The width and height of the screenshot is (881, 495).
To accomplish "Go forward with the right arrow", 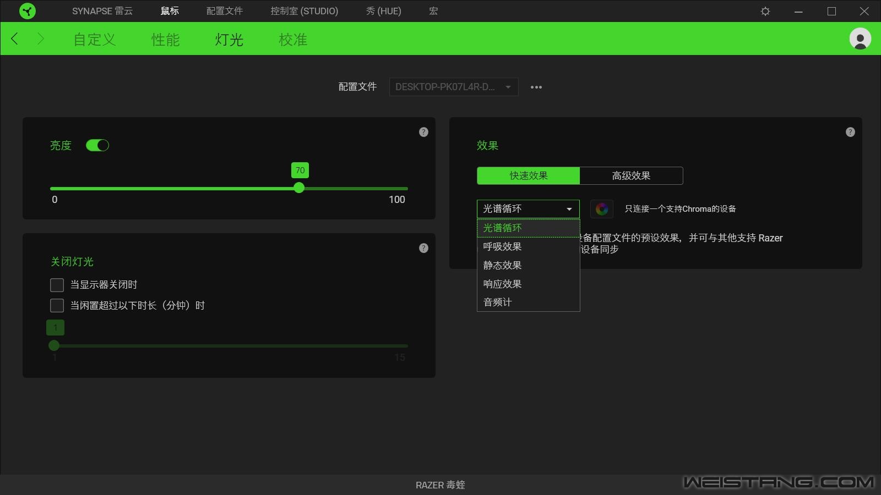I will (40, 38).
